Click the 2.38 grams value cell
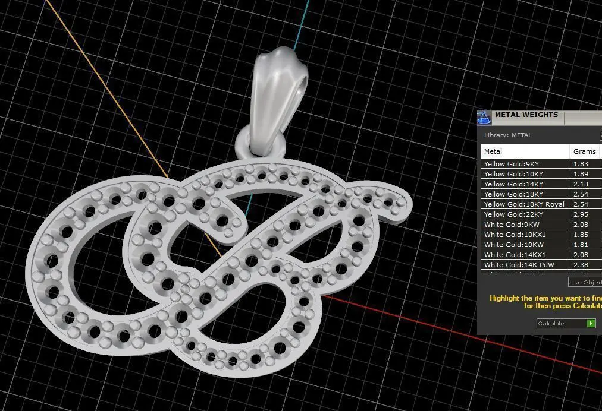Image resolution: width=602 pixels, height=411 pixels. pos(585,264)
